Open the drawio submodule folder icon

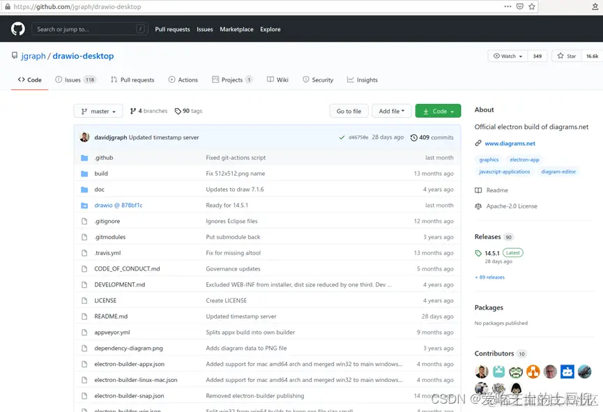[84, 206]
